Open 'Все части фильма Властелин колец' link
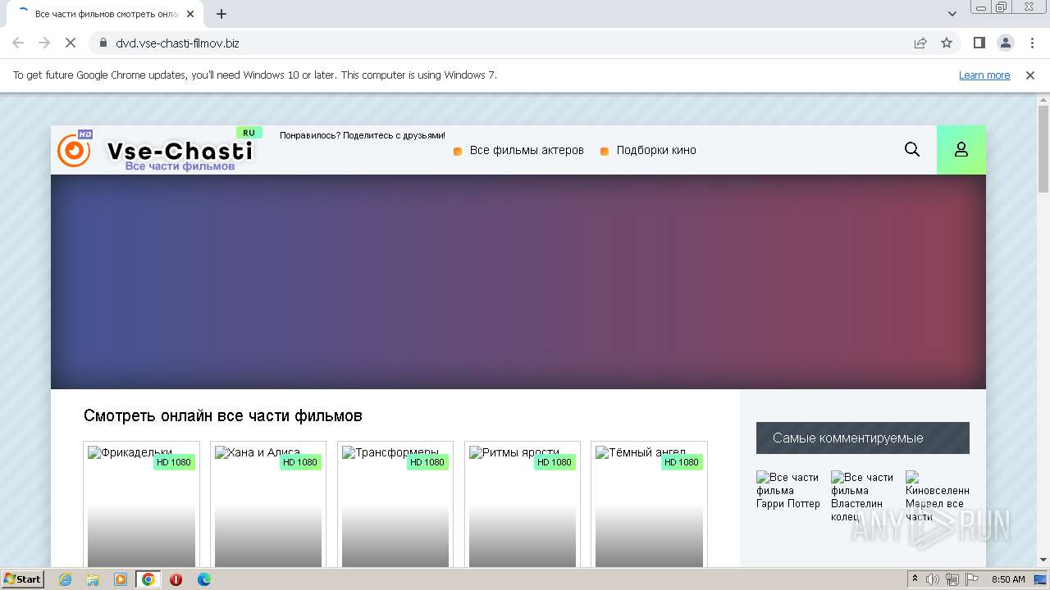This screenshot has height=590, width=1050. tap(862, 497)
